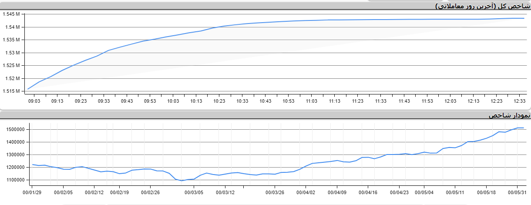
Task: Pick the 00/05/31 date label
Action: tap(517, 192)
